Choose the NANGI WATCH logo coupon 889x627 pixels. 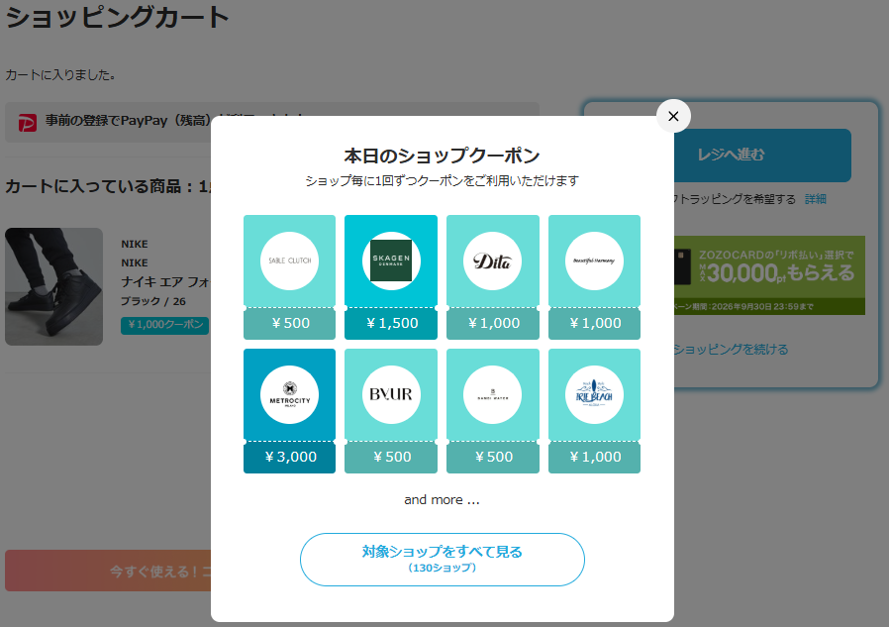(492, 394)
